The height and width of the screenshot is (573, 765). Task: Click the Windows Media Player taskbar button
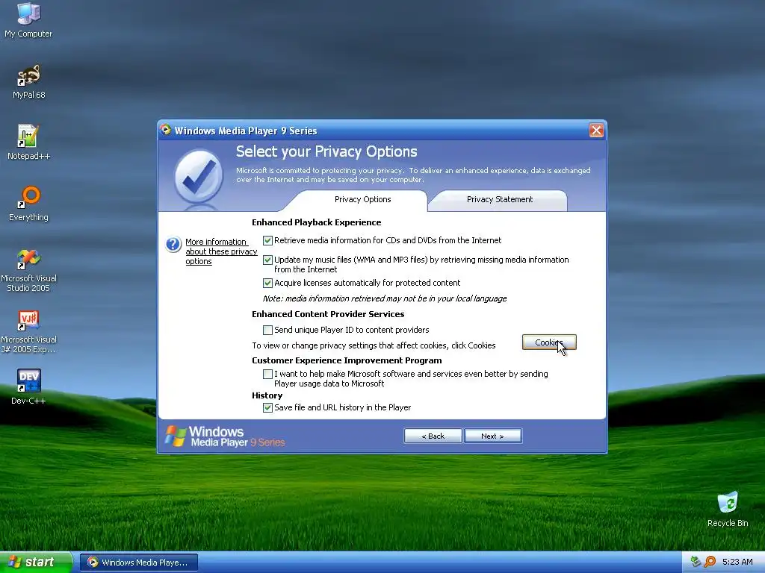(x=138, y=563)
